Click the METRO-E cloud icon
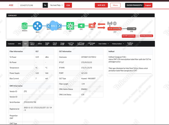169x125 pixels. (54, 26)
